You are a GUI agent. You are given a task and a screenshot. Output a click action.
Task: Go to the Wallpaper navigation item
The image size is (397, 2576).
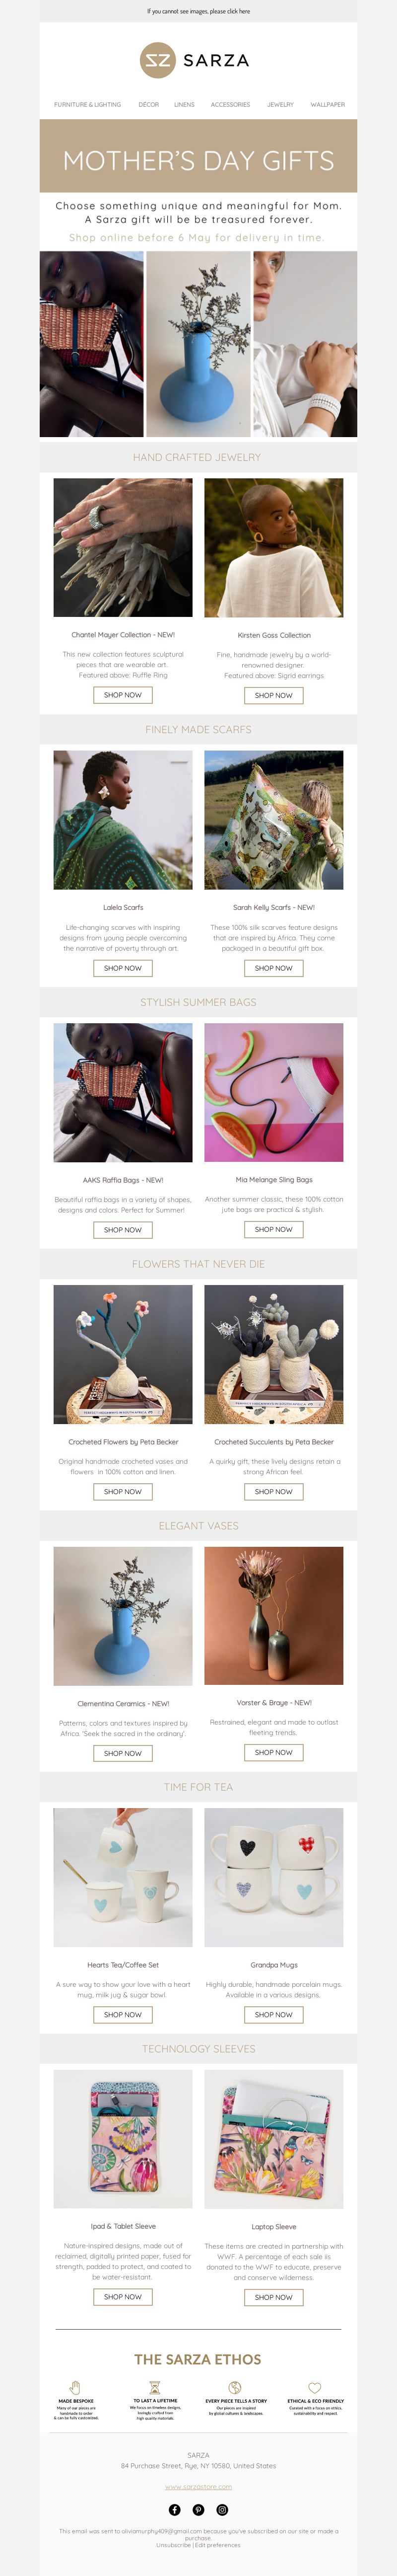pos(327,104)
